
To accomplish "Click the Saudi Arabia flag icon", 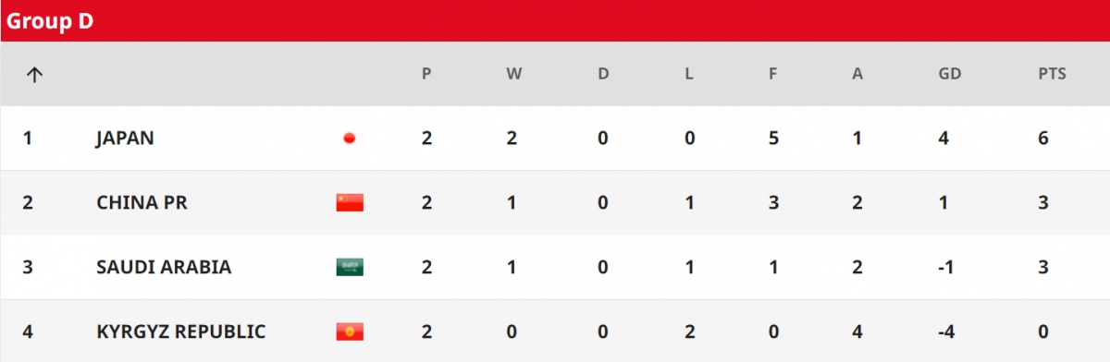I will [350, 267].
